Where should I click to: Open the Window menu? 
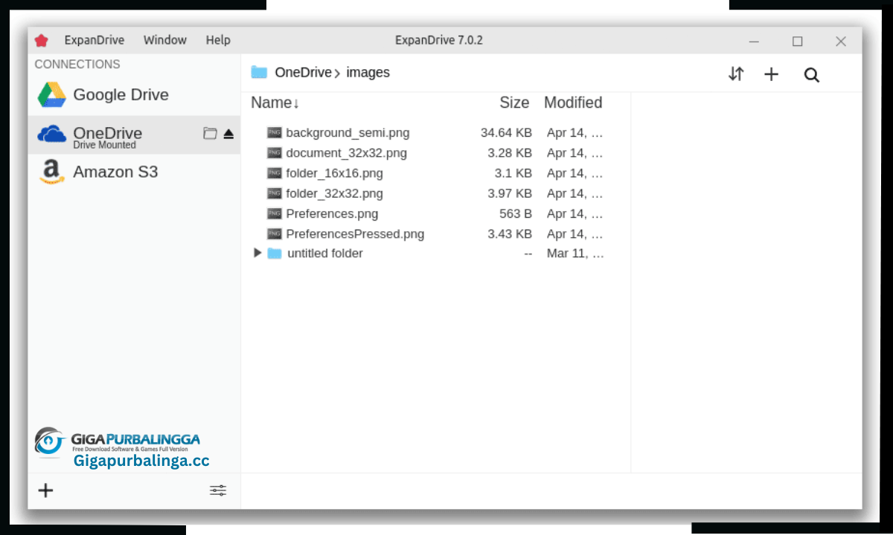(x=165, y=40)
